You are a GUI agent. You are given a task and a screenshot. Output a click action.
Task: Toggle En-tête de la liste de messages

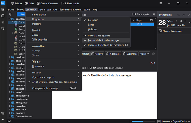(x=106, y=40)
